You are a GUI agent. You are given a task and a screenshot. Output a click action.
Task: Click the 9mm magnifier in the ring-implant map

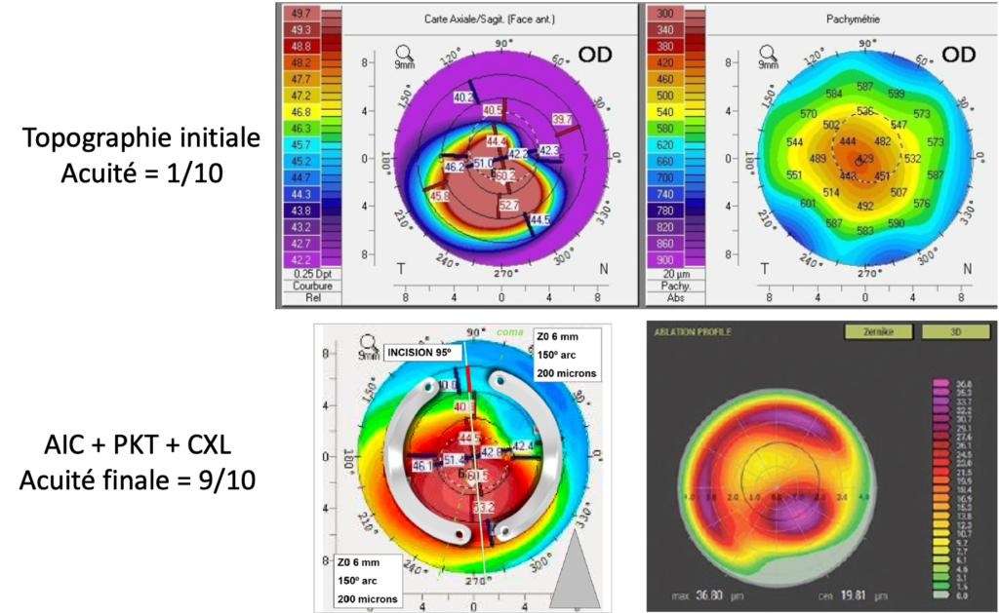click(368, 347)
